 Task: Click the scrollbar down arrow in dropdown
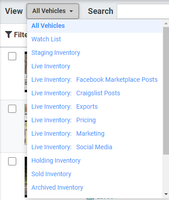(x=166, y=194)
